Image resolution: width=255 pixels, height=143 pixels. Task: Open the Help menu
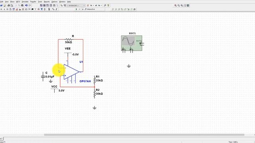tap(69, 2)
